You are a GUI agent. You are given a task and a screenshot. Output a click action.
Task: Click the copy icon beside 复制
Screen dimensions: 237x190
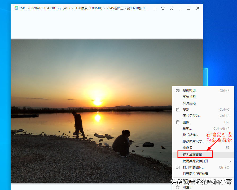coord(177,109)
